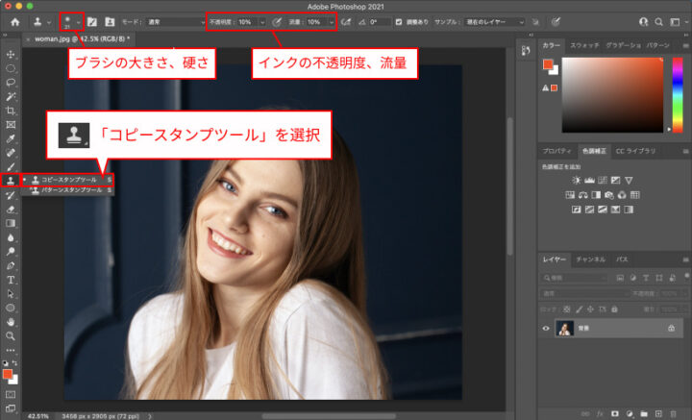Switch to the チャンネル tab
Viewport: 692px width, 420px height.
coord(590,259)
